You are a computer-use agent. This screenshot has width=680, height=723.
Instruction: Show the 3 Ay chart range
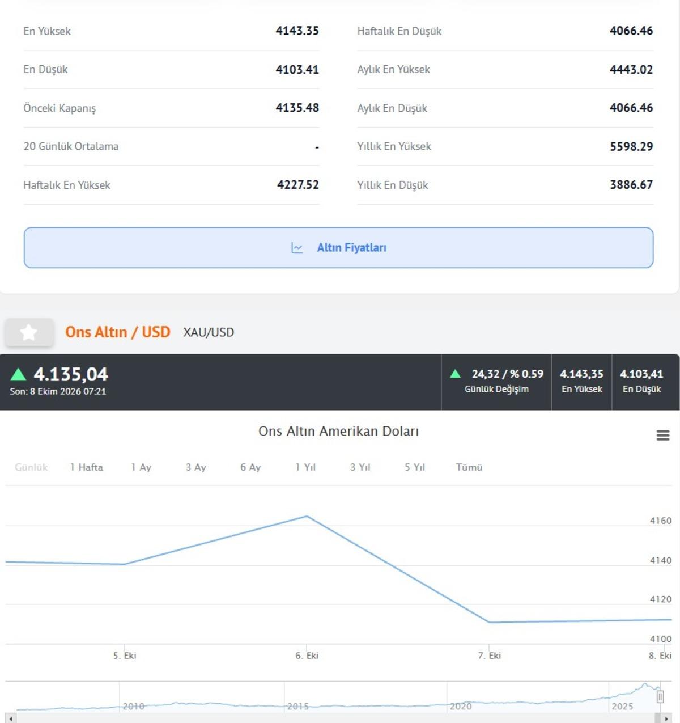coord(195,467)
